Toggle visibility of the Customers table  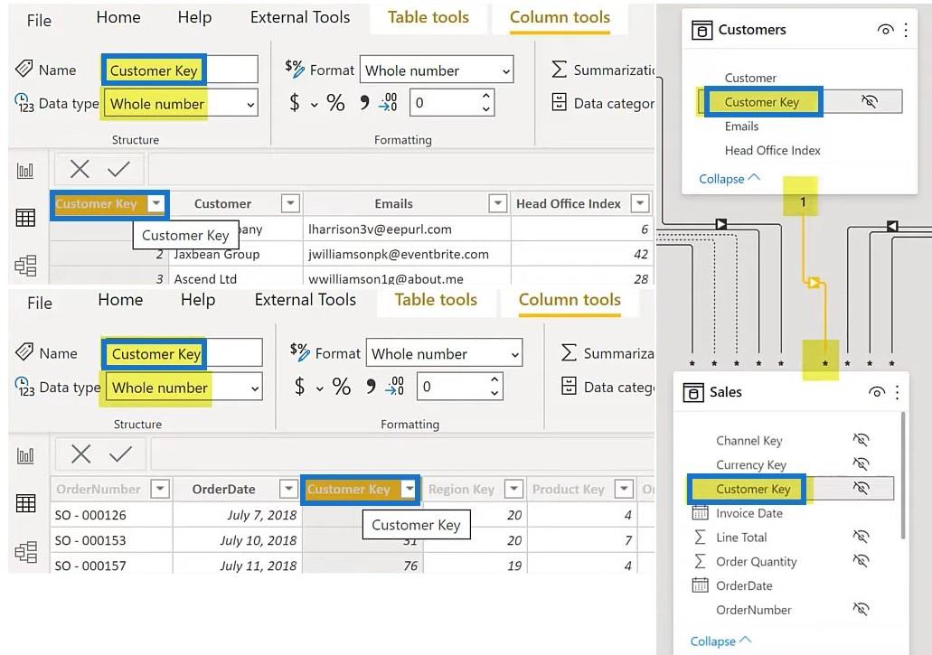[885, 30]
